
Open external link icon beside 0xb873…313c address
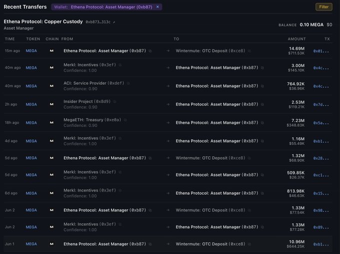(114, 22)
